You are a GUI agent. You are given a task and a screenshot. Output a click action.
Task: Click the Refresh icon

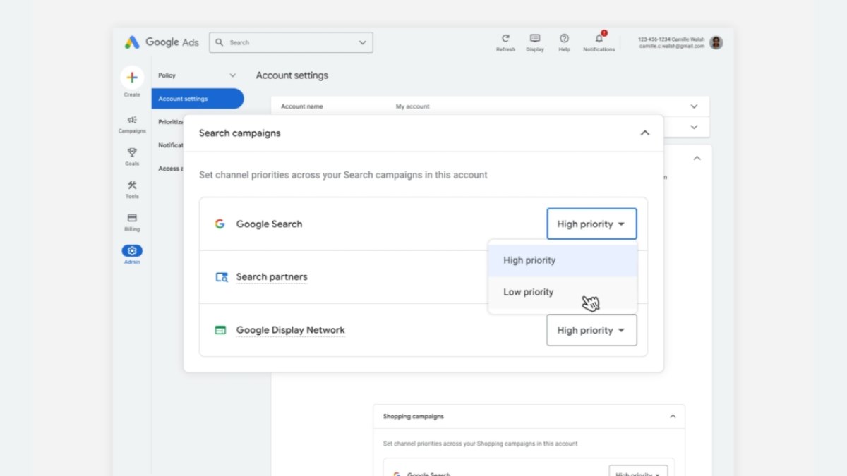(505, 39)
